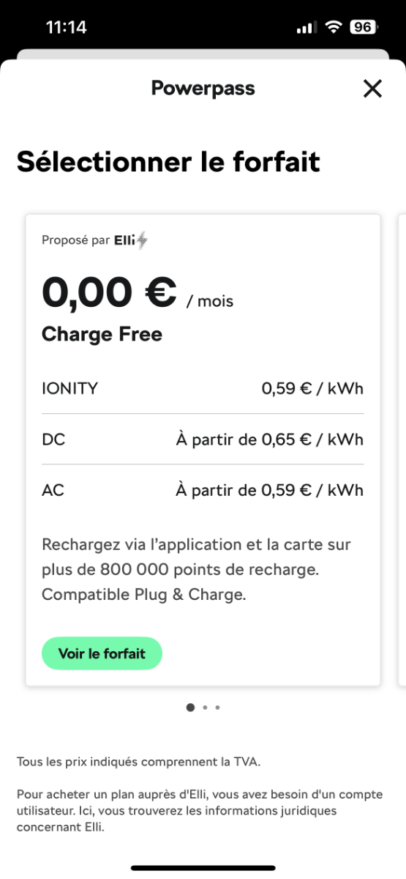This screenshot has width=406, height=879.
Task: Select the IONITY price row
Action: pos(203,388)
